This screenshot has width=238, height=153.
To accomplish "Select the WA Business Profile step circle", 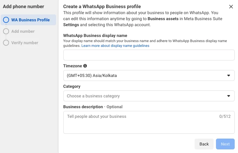I will tap(6, 20).
